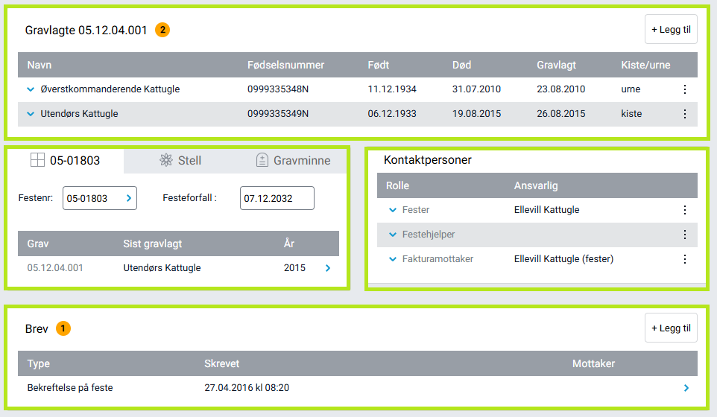Click the Mottaker column header
The width and height of the screenshot is (717, 417).
(x=593, y=363)
